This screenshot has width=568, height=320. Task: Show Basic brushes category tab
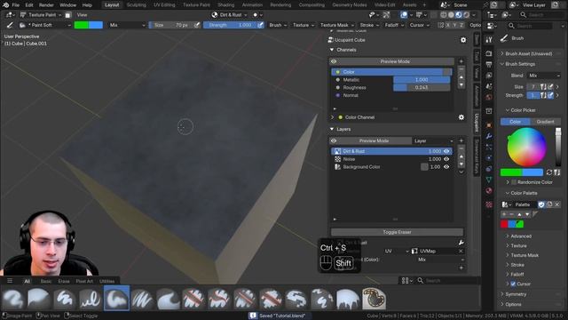tap(46, 281)
